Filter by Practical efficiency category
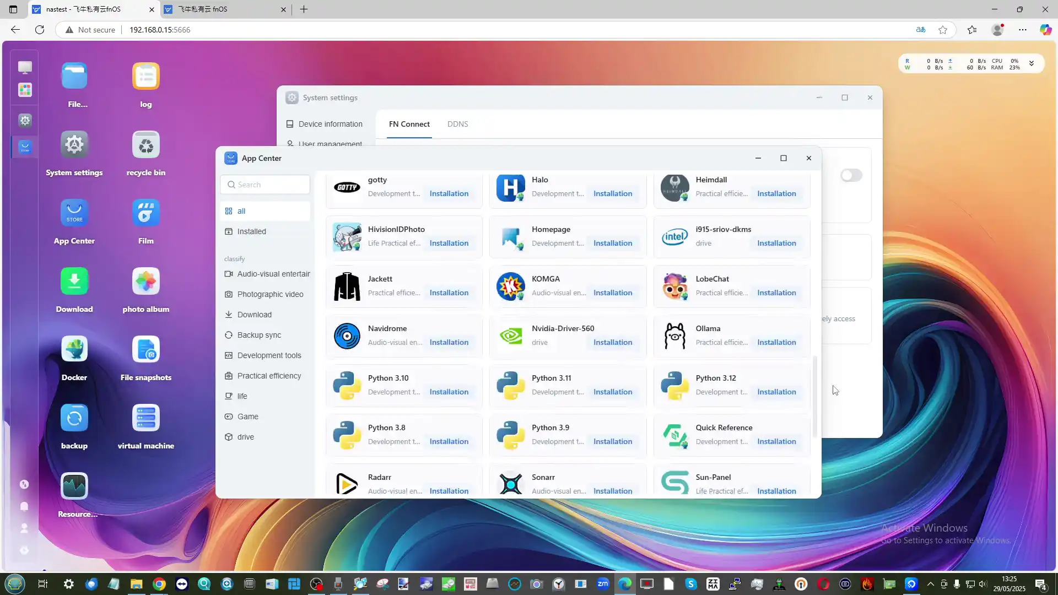Screen dimensions: 1058x595 [x=265, y=376]
